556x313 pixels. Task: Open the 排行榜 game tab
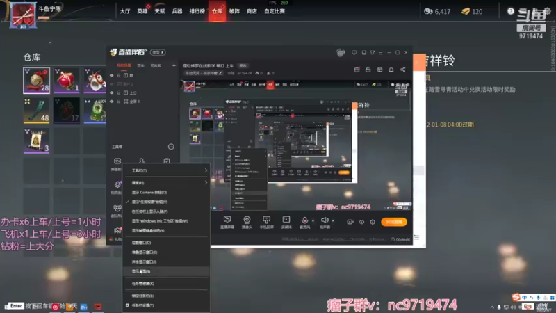point(197,11)
